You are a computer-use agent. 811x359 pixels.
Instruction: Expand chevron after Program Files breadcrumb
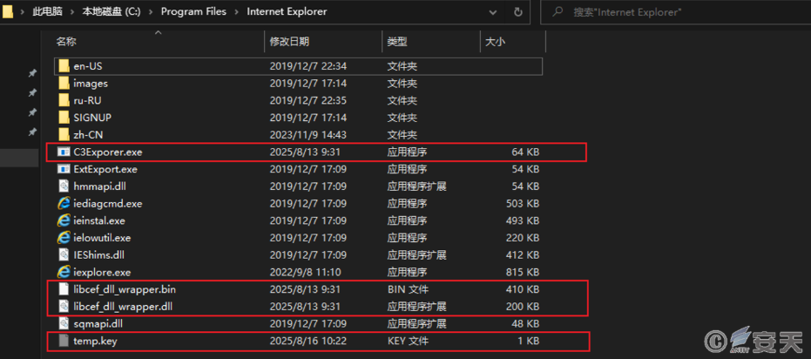coord(237,11)
